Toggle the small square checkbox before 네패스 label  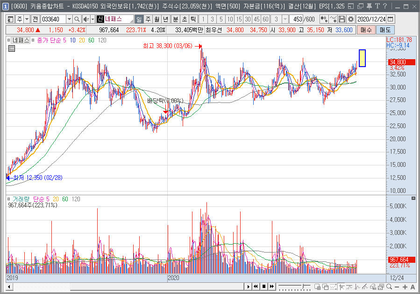tap(8, 41)
